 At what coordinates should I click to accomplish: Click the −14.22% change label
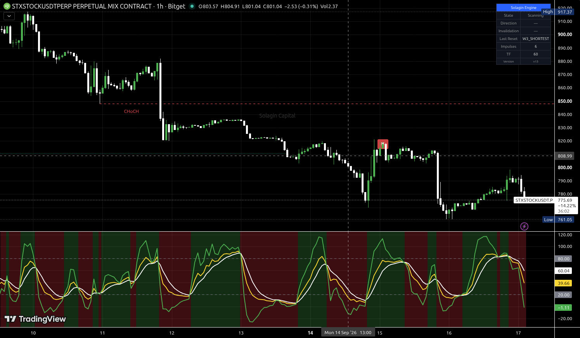click(567, 206)
